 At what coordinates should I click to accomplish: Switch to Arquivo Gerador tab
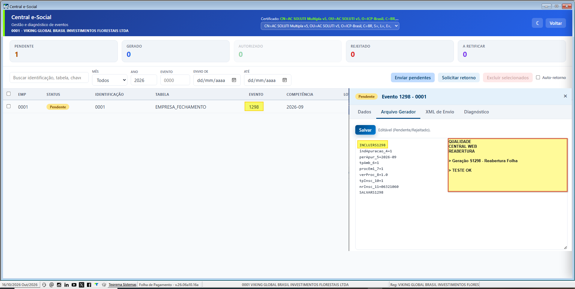coord(398,112)
